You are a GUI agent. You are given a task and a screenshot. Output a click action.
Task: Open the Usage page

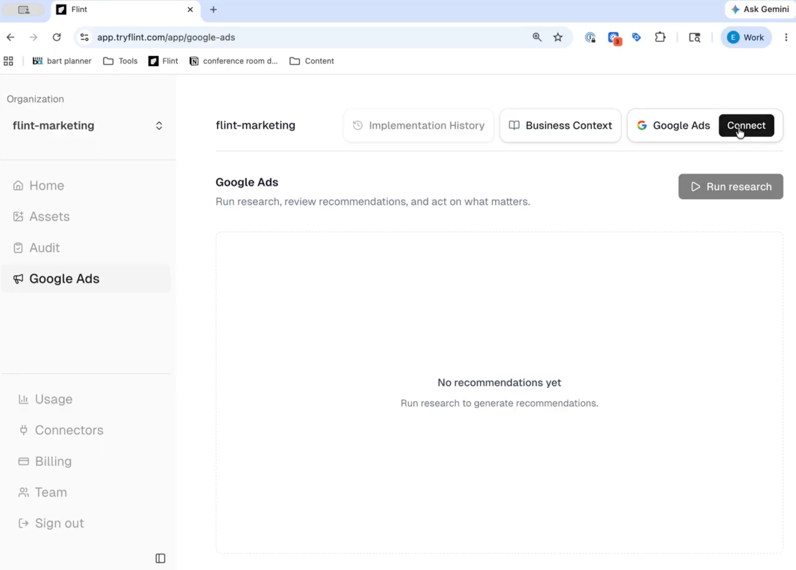pos(45,399)
